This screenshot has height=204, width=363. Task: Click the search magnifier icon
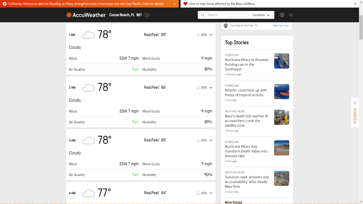203,15
